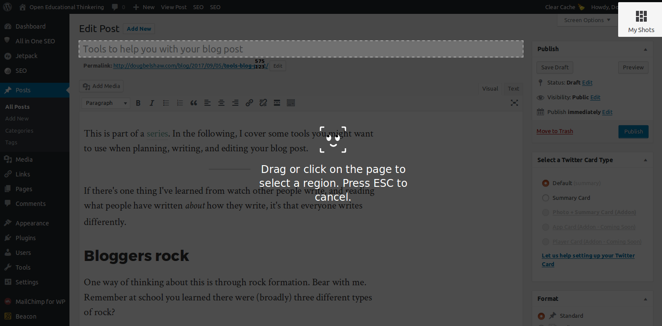
Task: Choose the Default Twitter card type
Action: 545,183
